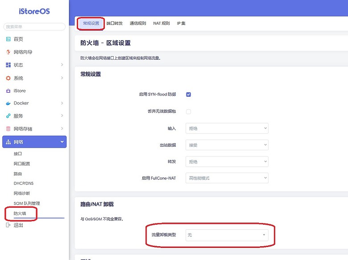Expand the 状态 menu chevron
Image resolution: width=348 pixels, height=260 pixels.
coord(62,65)
